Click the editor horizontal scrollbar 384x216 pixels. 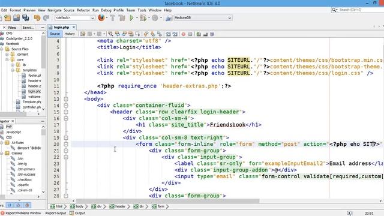pyautogui.click(x=167, y=201)
